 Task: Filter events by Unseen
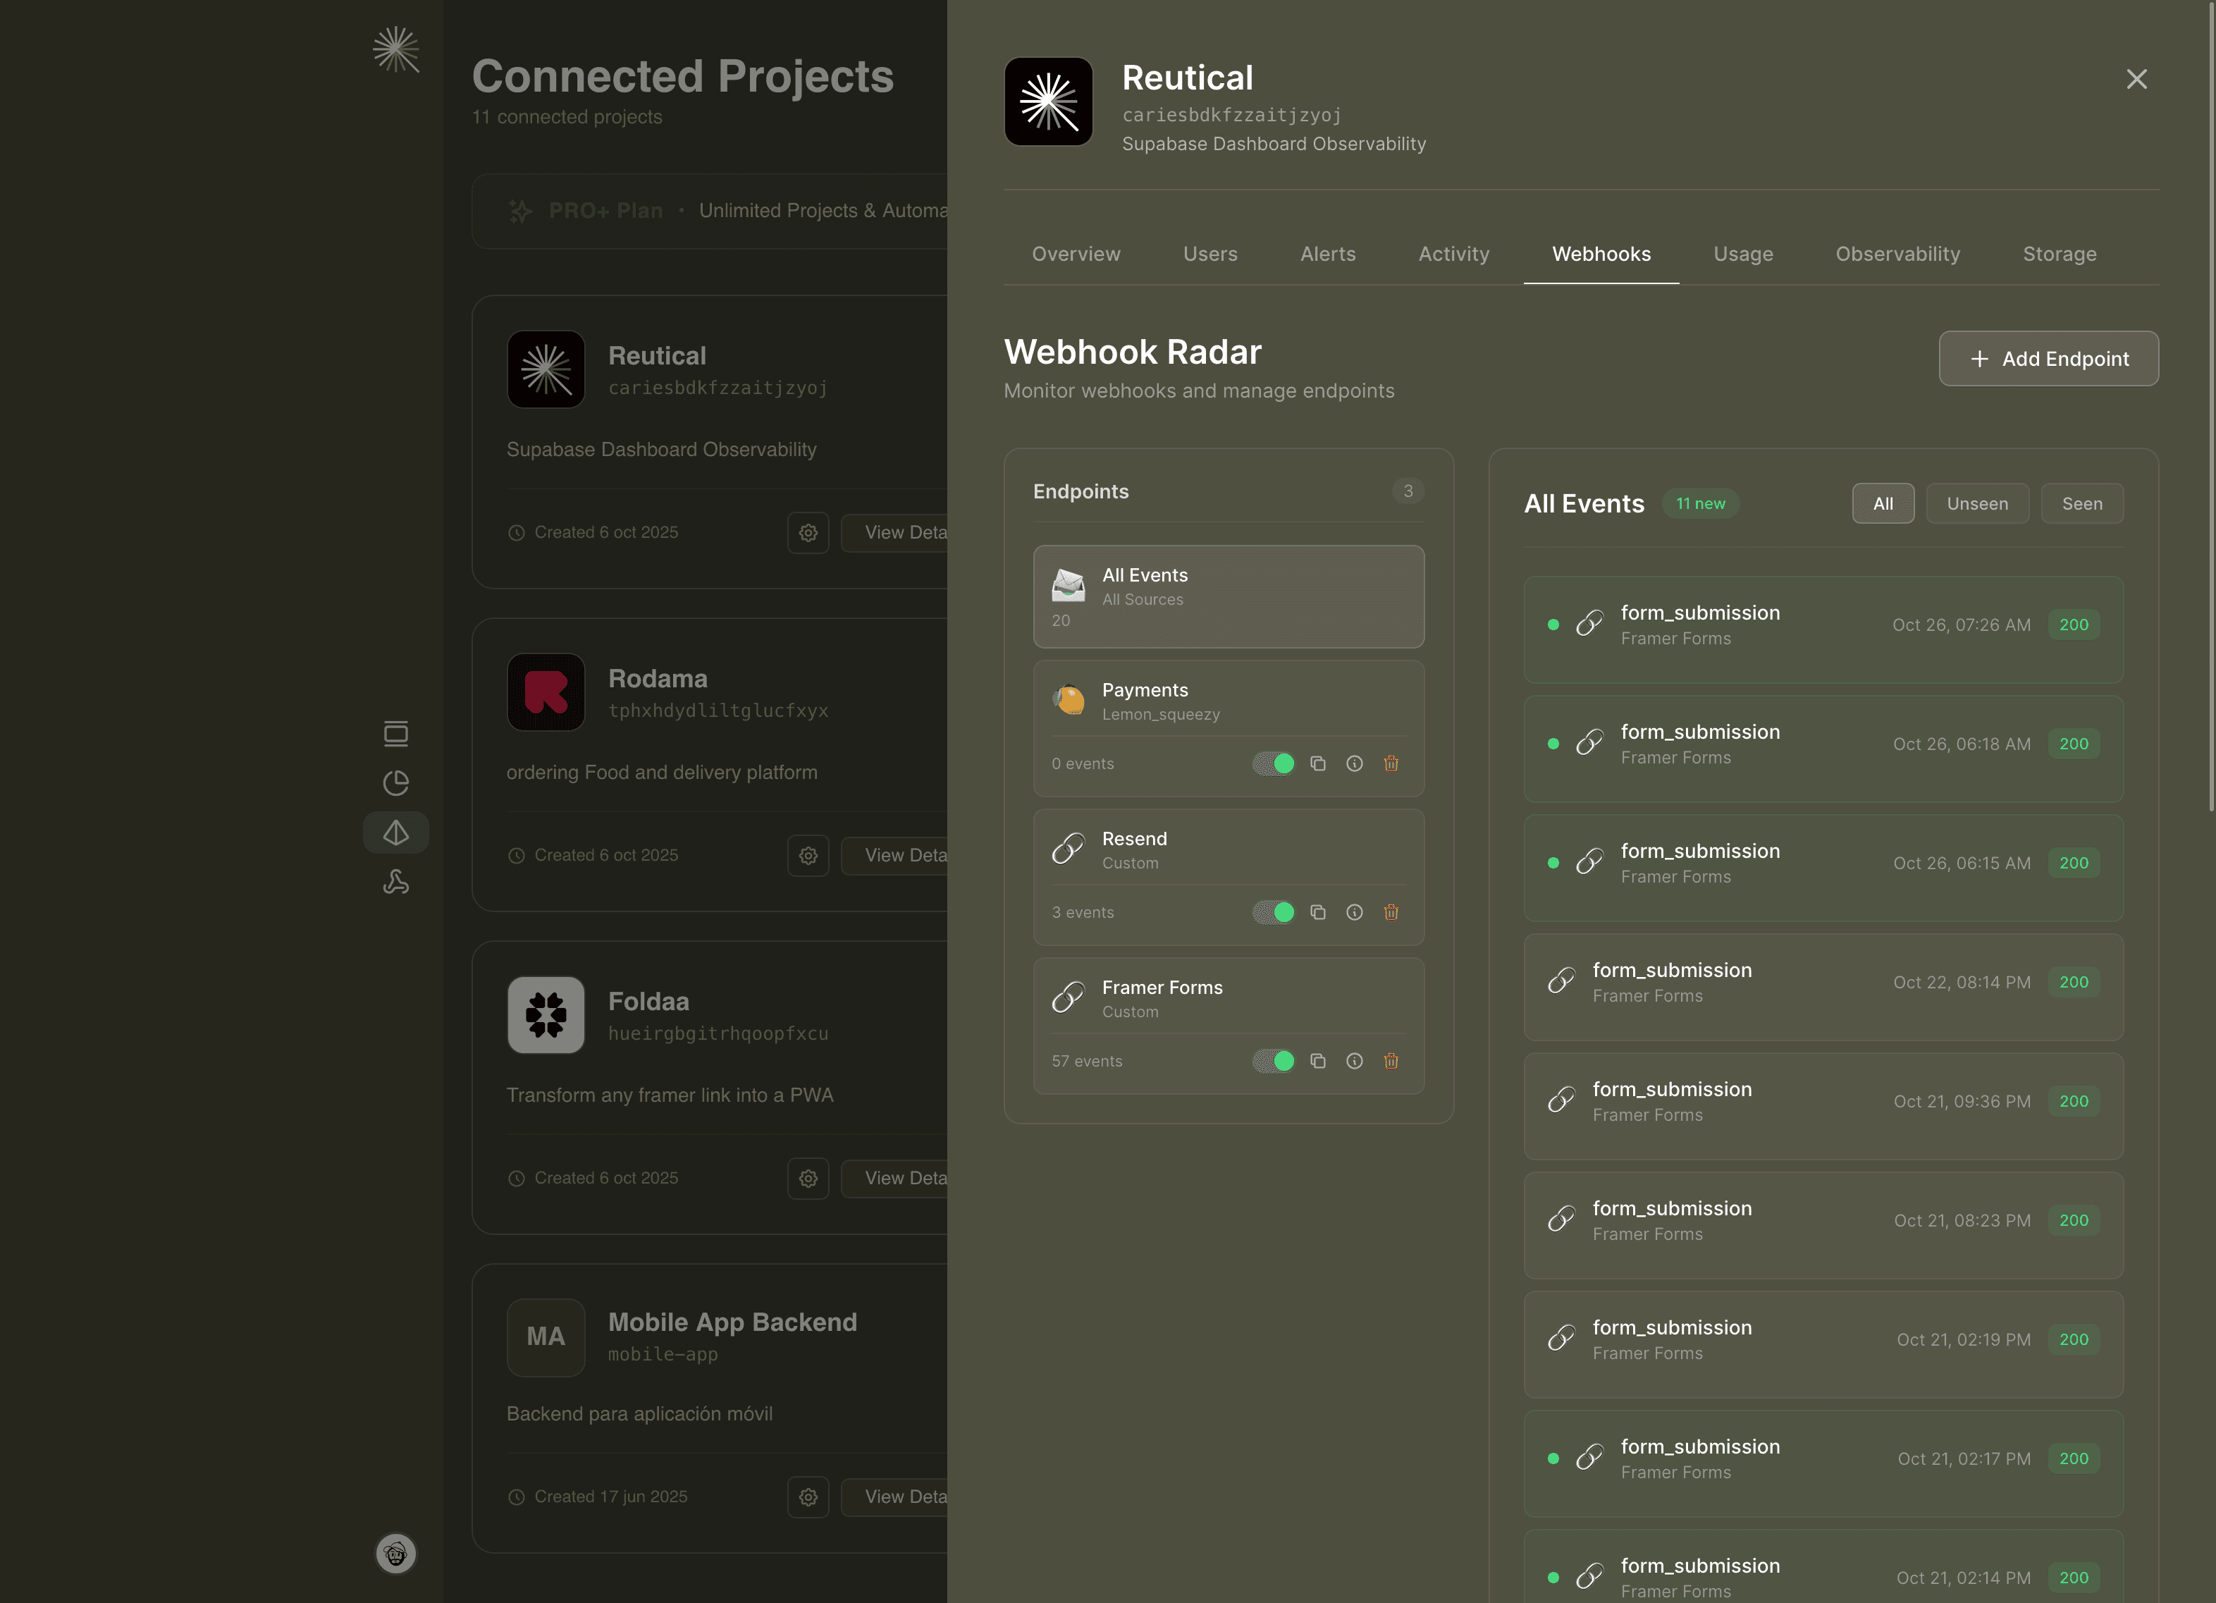1978,503
